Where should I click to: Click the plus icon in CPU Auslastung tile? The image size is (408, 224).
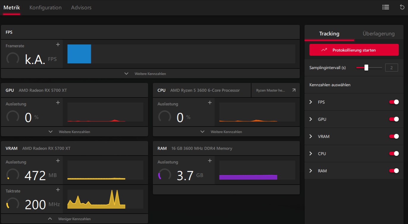pyautogui.click(x=210, y=103)
